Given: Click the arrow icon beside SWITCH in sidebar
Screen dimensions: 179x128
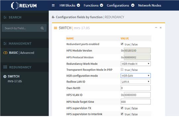Looking at the screenshot, I should [x=5, y=76].
